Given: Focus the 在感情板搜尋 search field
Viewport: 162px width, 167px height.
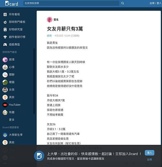Looking at the screenshot, I should (x=71, y=3).
